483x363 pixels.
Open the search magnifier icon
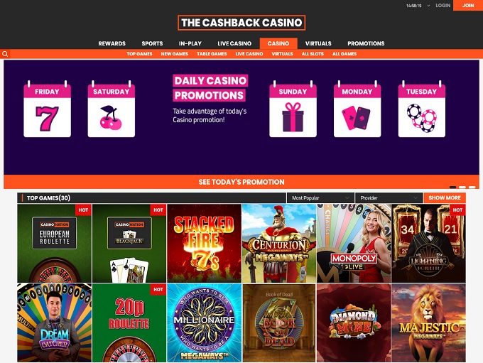pos(5,54)
